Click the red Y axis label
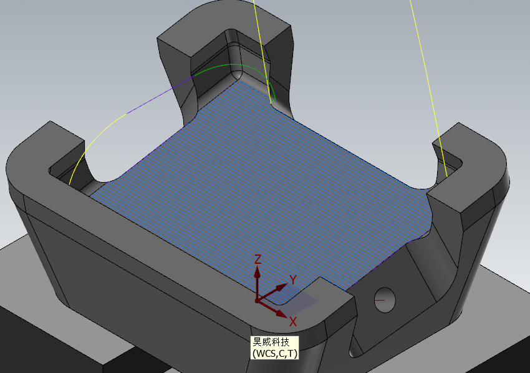The width and height of the screenshot is (530, 373). (x=293, y=280)
